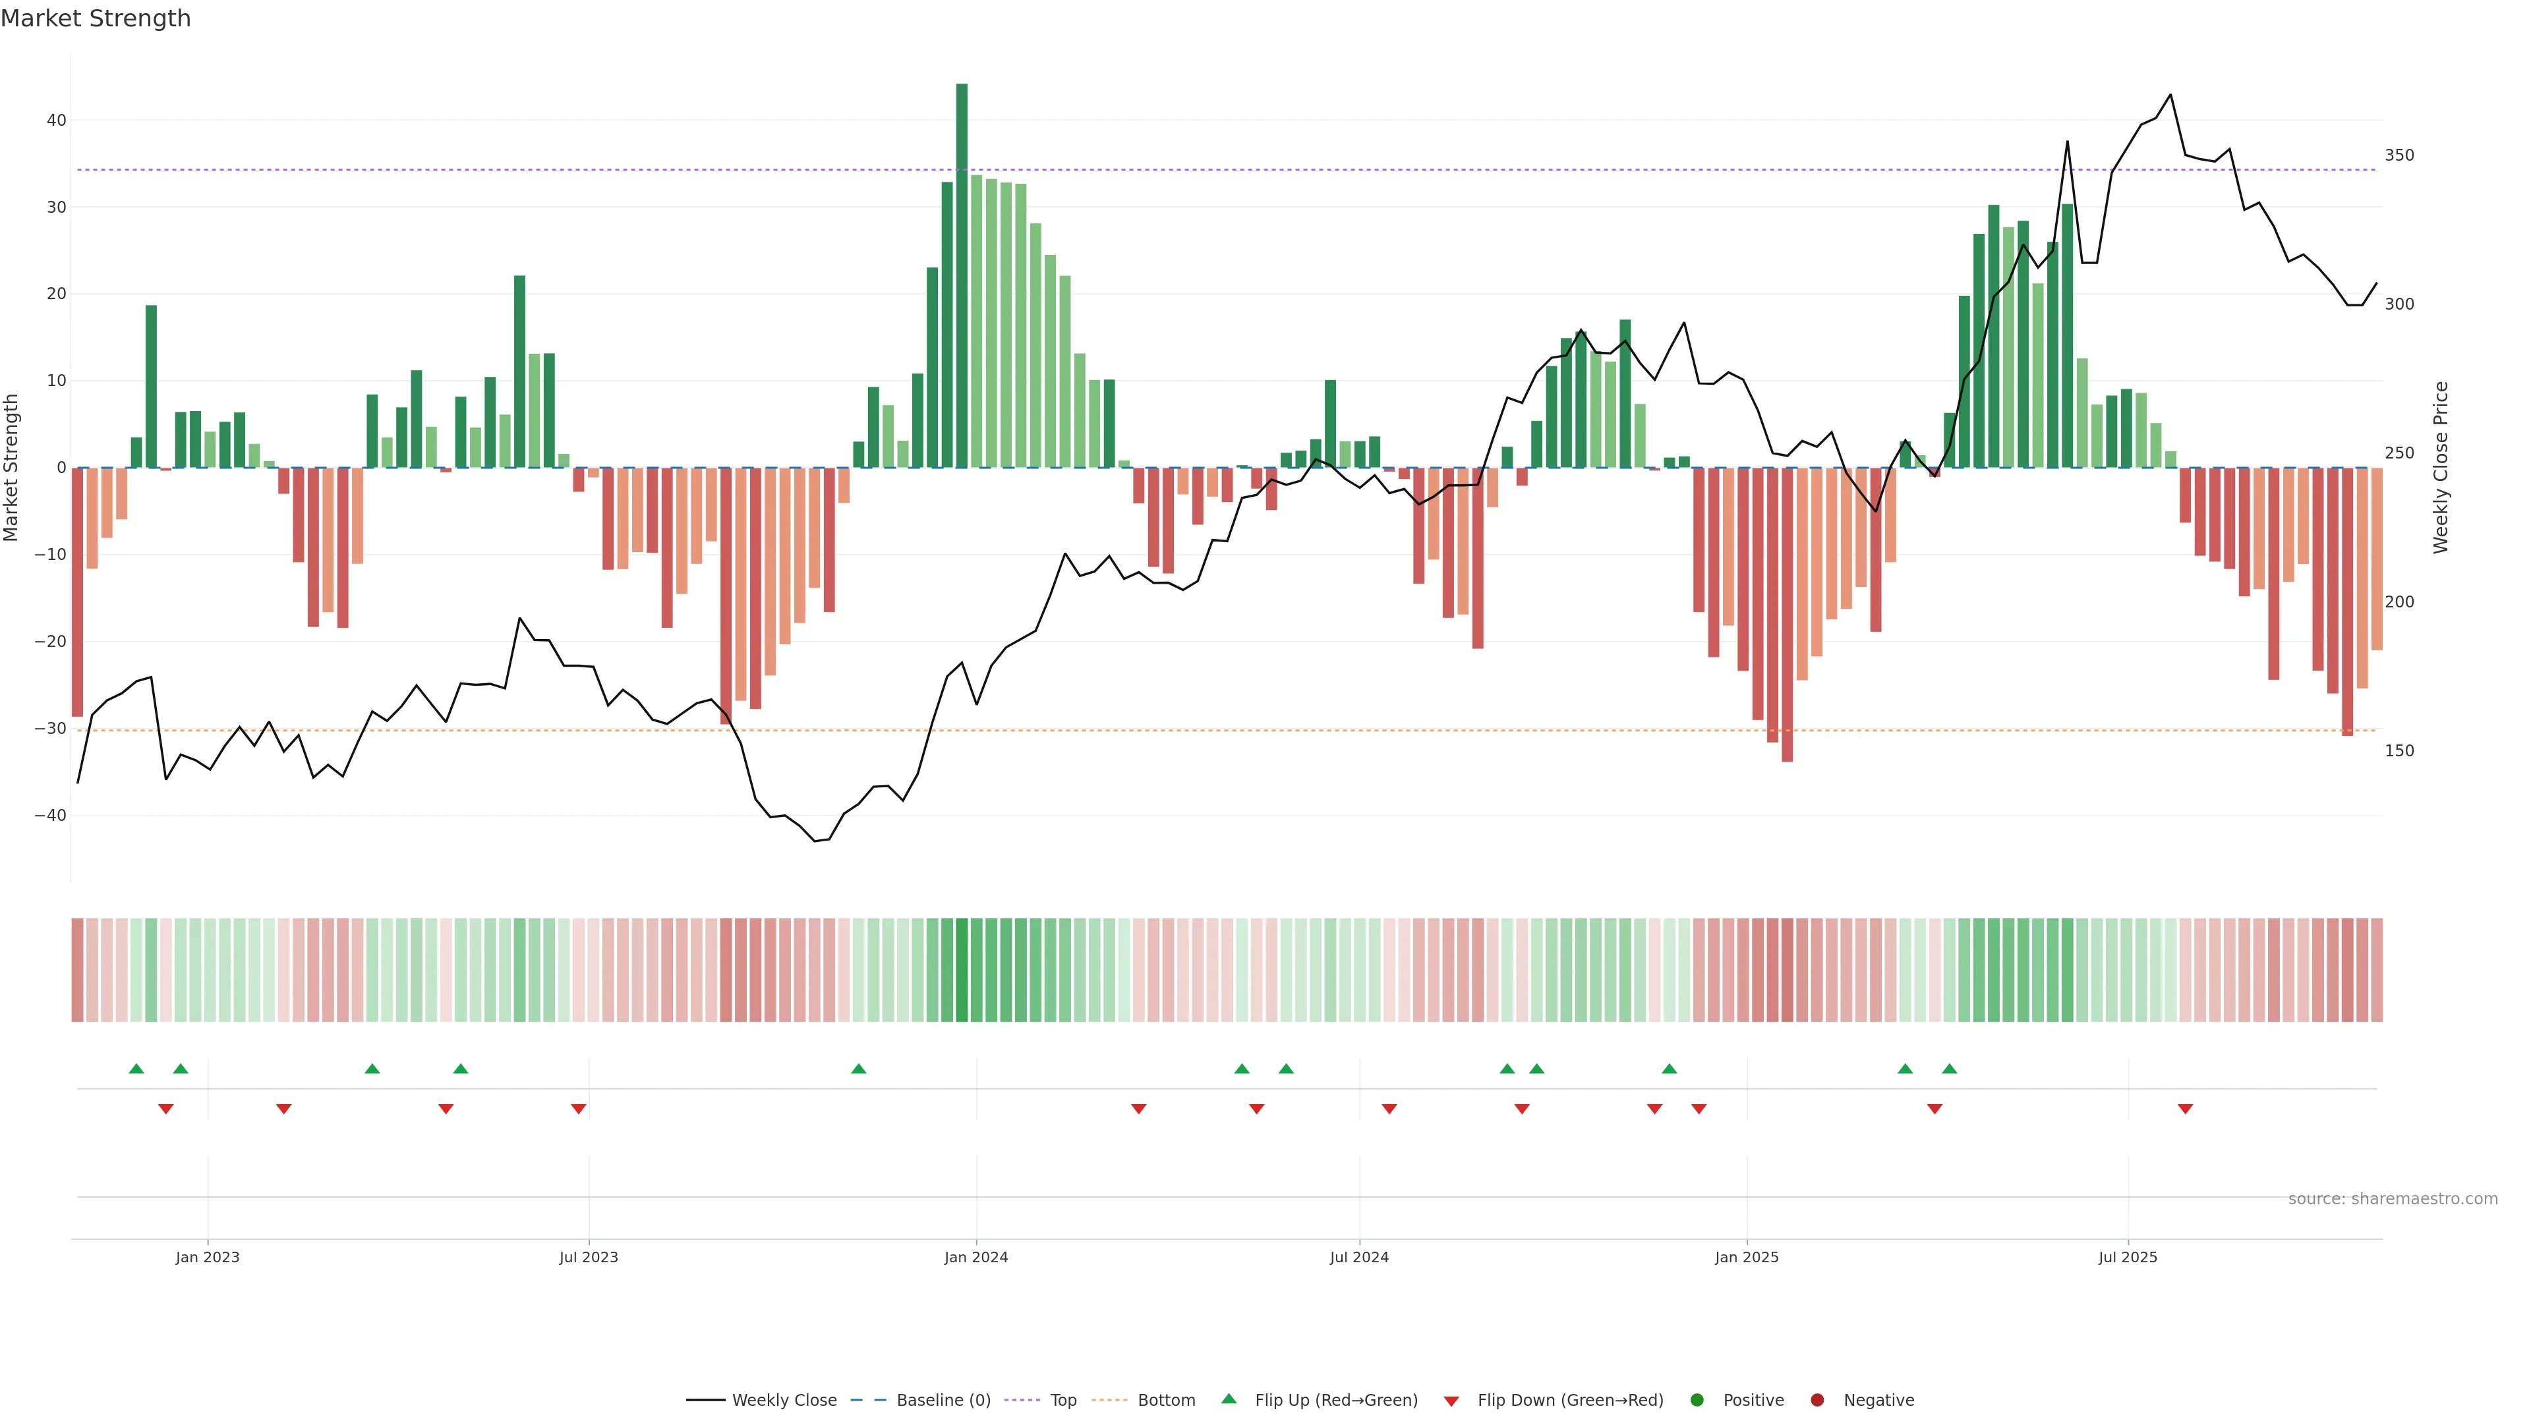
Task: Click the first green flip-up triangle marker
Action: pyautogui.click(x=136, y=1069)
